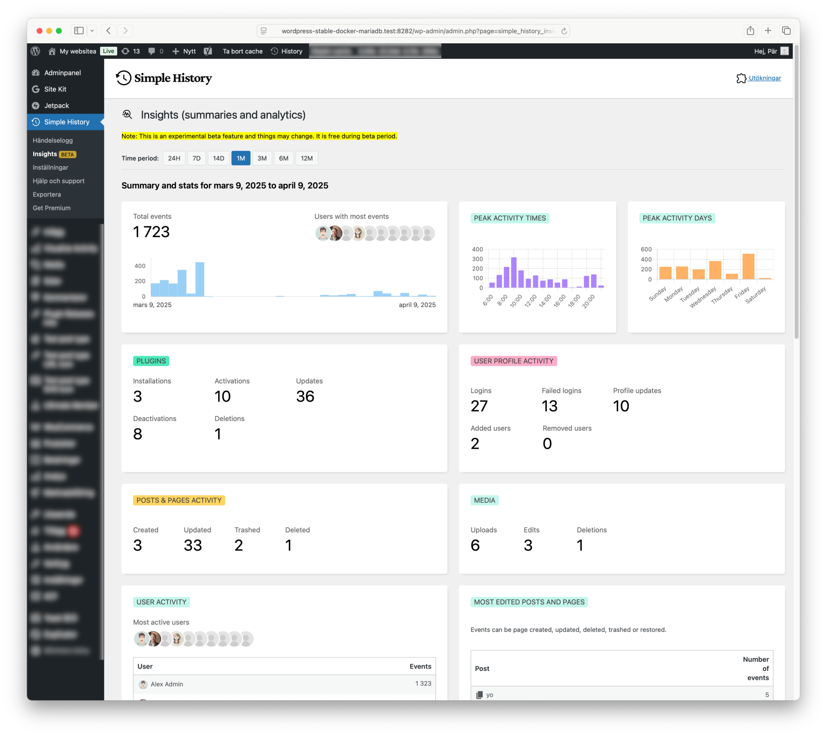This screenshot has height=736, width=827.
Task: Go to Händelselogg in Simple History menu
Action: (x=52, y=140)
